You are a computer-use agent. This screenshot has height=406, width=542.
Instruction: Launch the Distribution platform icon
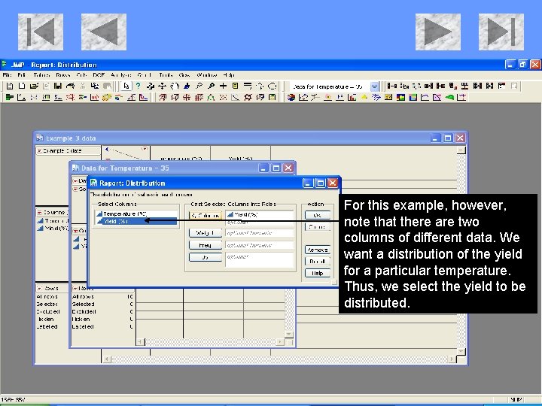tap(10, 97)
